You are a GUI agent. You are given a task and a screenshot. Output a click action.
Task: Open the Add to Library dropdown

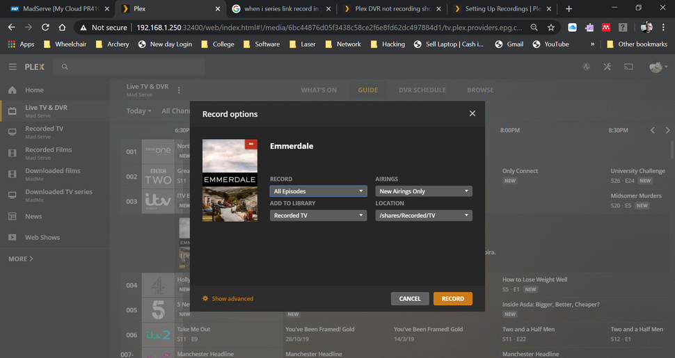318,215
